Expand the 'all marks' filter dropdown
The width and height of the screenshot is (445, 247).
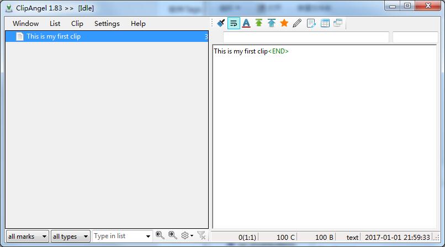tap(28, 236)
